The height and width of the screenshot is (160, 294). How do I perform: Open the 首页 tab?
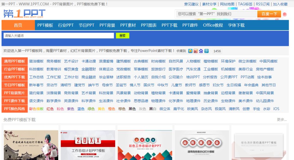pyautogui.click(x=18, y=25)
